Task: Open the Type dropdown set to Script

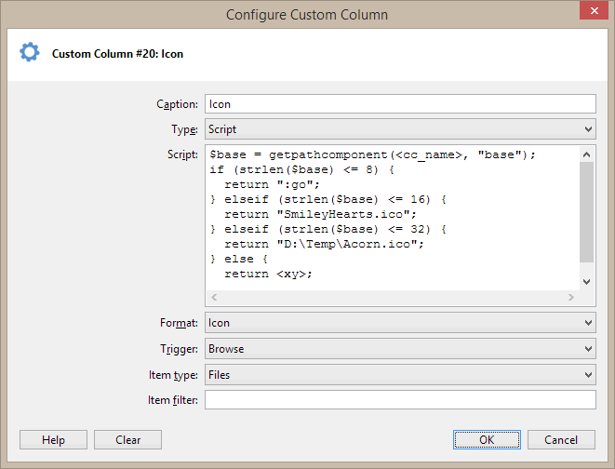Action: [399, 129]
